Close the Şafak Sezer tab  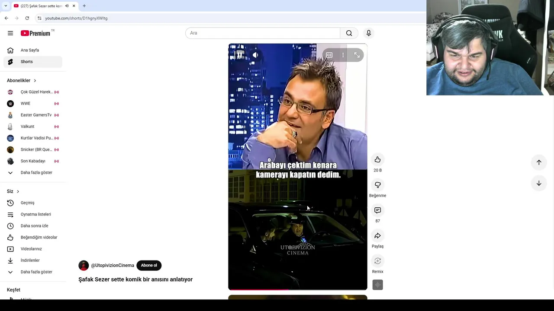(74, 6)
